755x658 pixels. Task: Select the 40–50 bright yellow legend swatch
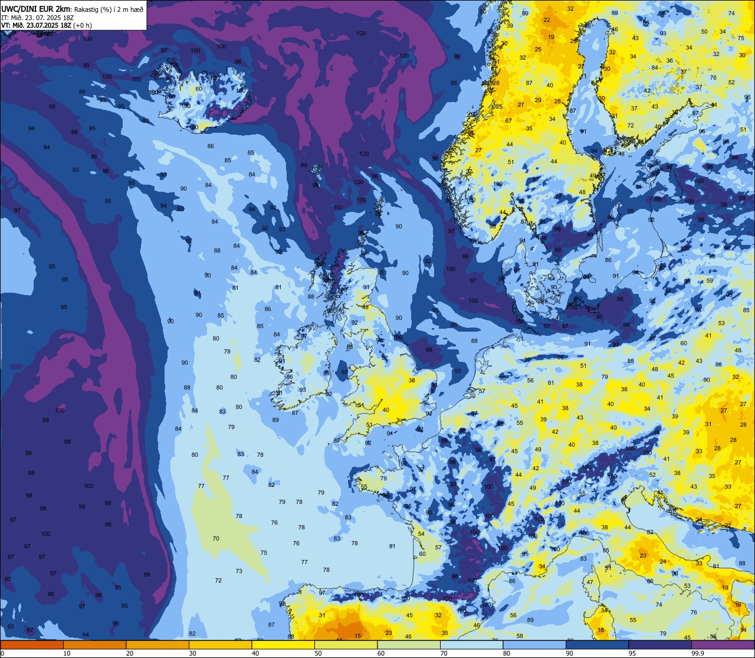coord(283,644)
